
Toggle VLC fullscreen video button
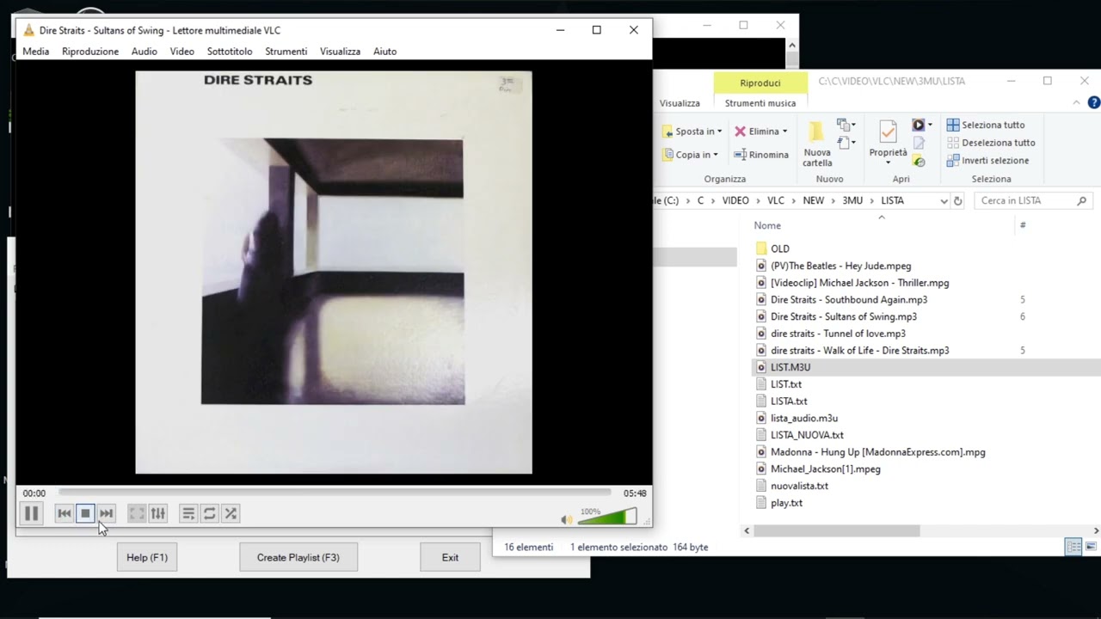point(137,513)
